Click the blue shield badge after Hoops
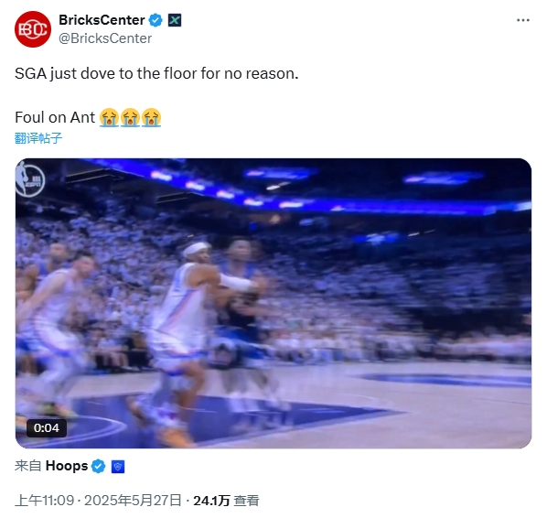 pyautogui.click(x=118, y=467)
